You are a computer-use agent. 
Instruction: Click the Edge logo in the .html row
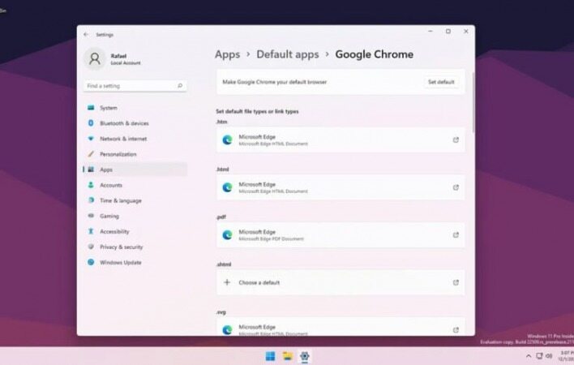pos(227,187)
